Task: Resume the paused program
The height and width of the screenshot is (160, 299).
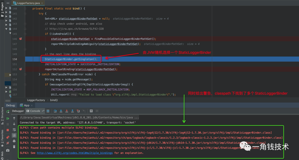Action: [8, 118]
